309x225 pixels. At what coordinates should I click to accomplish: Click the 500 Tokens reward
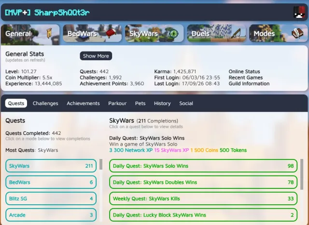tap(233, 150)
